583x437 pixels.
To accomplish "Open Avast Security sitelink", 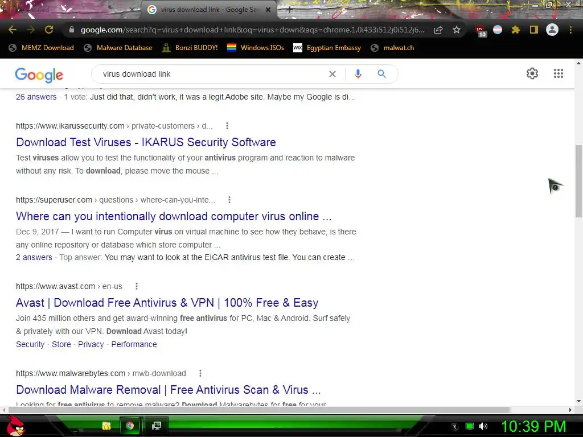I will click(30, 344).
